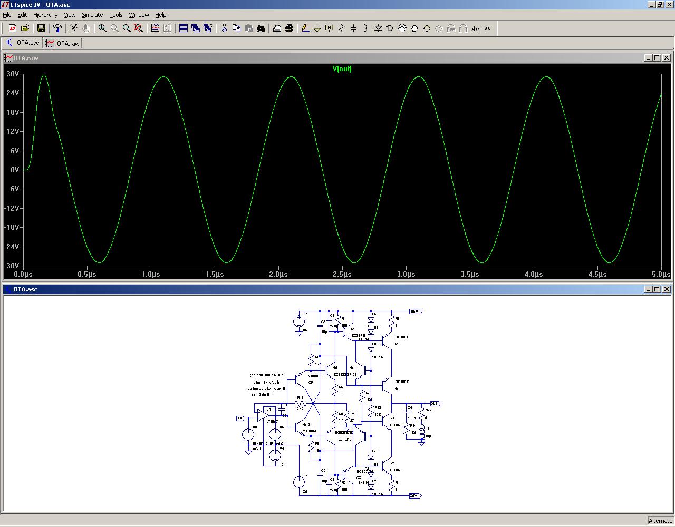Select the Draw Wire pencil tool
This screenshot has height=527, width=675.
coord(305,28)
